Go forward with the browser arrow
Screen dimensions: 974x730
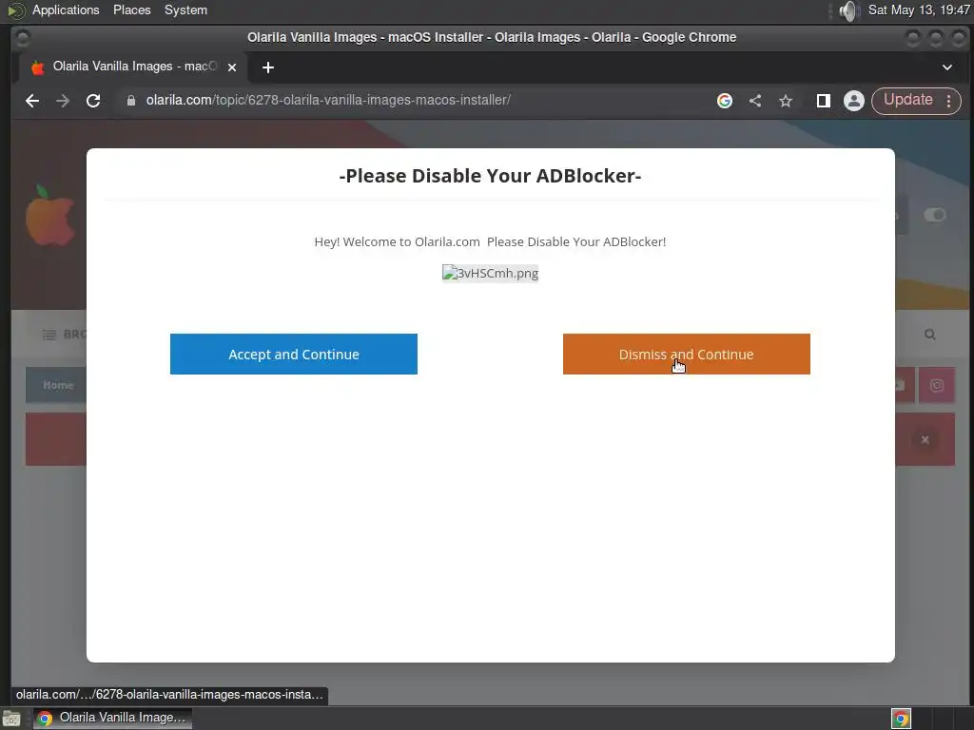[63, 101]
